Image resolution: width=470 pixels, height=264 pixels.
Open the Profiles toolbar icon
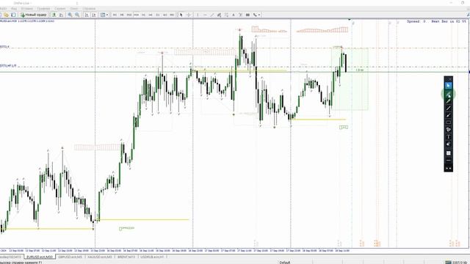6,15
